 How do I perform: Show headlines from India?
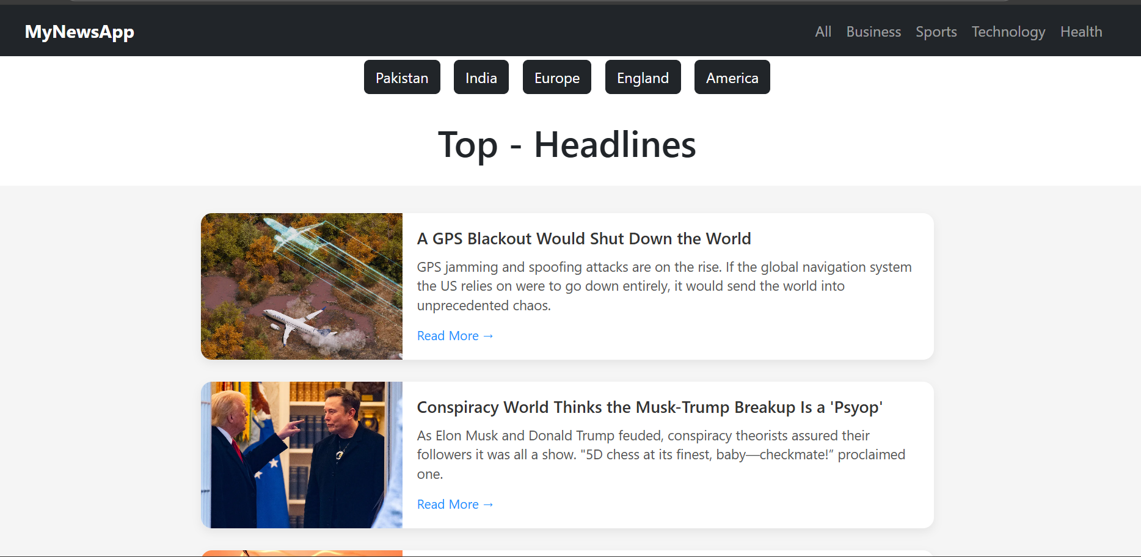tap(481, 77)
